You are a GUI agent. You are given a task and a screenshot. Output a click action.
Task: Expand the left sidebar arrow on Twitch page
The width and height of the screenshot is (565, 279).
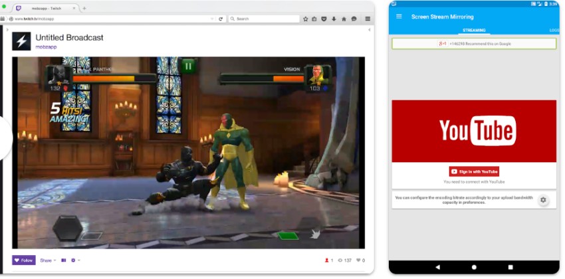point(7,30)
